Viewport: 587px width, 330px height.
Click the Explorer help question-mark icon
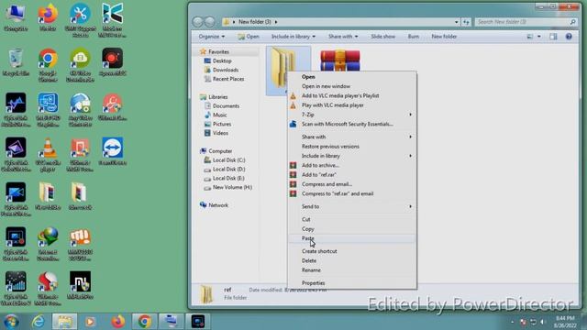coord(569,37)
